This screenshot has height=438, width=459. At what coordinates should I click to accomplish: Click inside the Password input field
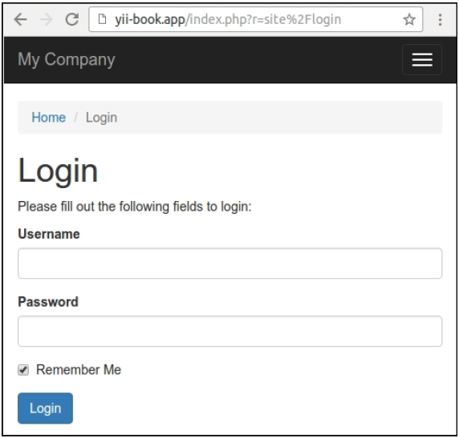(229, 331)
